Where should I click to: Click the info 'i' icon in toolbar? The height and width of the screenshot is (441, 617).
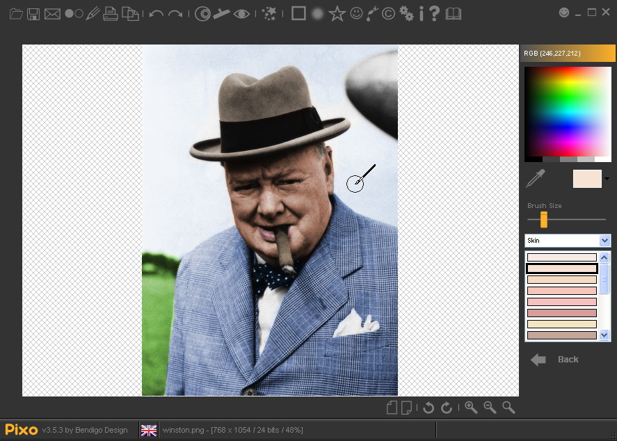pos(422,14)
